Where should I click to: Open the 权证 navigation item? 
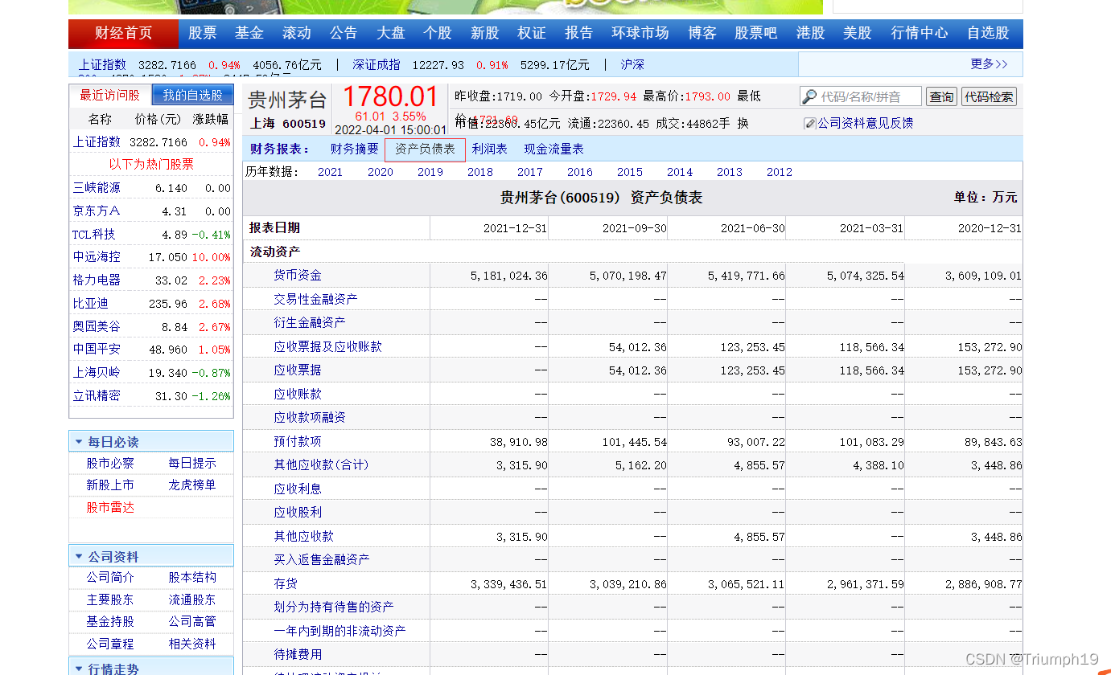click(532, 33)
